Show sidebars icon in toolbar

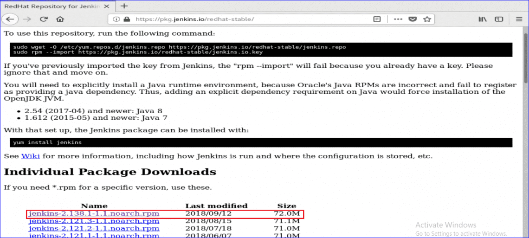[499, 19]
